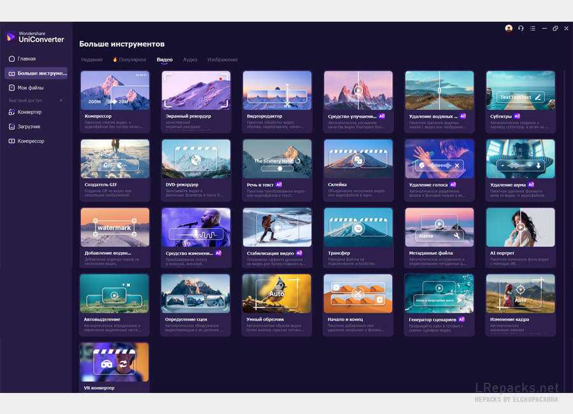Open the Главная home page in sidebar
This screenshot has width=573, height=414.
[26, 59]
